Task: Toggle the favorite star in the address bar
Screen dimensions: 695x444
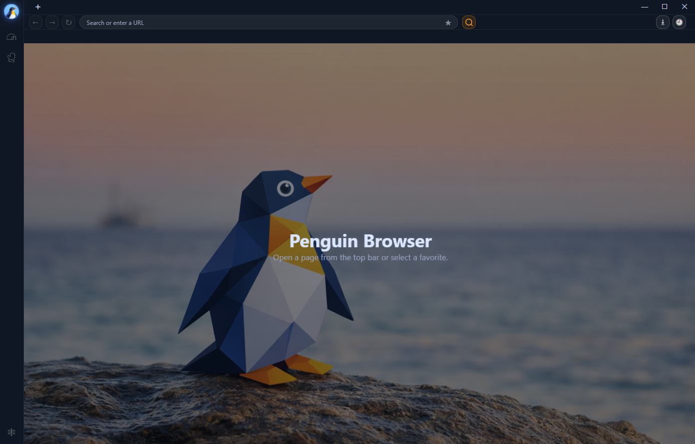Action: coord(448,22)
